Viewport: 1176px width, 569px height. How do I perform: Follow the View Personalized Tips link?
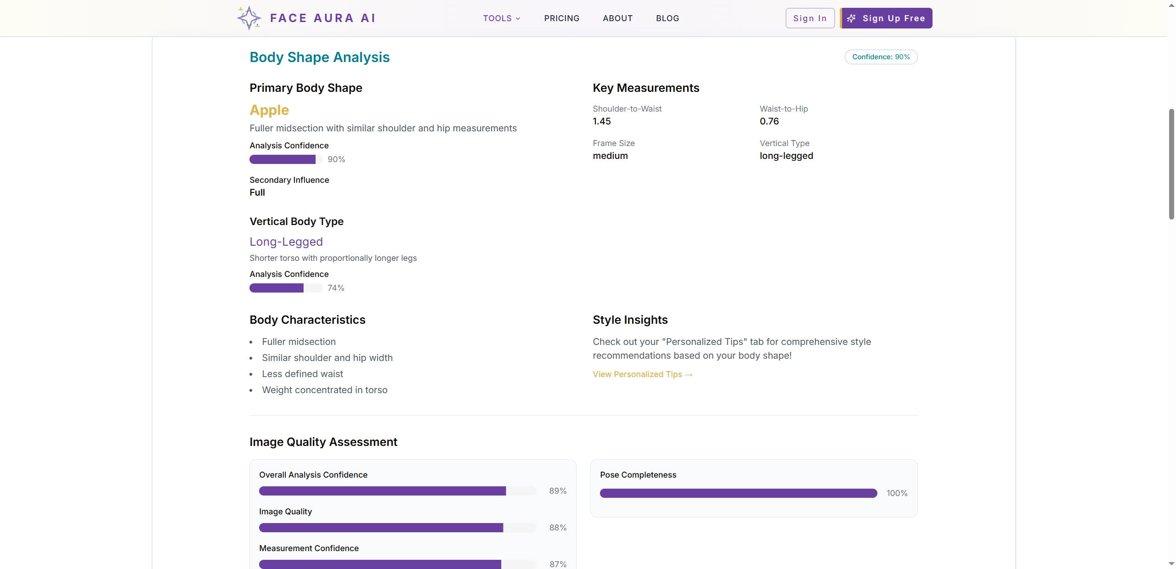coord(642,374)
